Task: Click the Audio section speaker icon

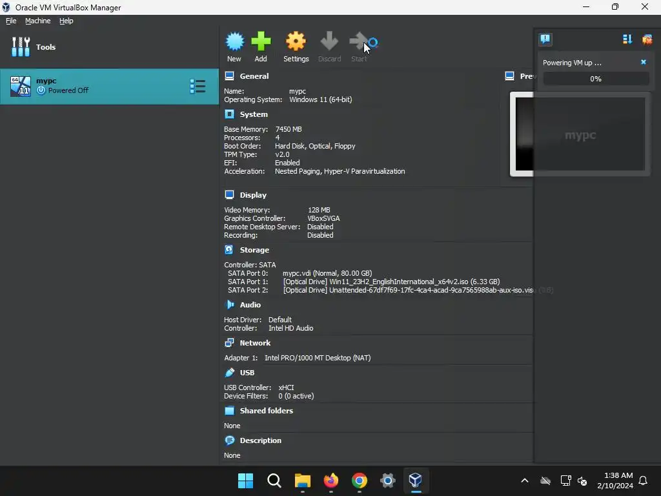Action: [229, 305]
